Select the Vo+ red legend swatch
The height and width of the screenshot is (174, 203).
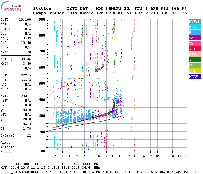pos(195,49)
